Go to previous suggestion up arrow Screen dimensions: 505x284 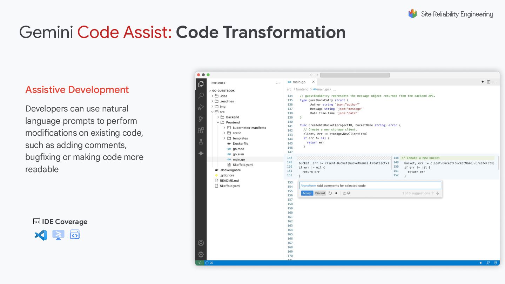point(433,193)
